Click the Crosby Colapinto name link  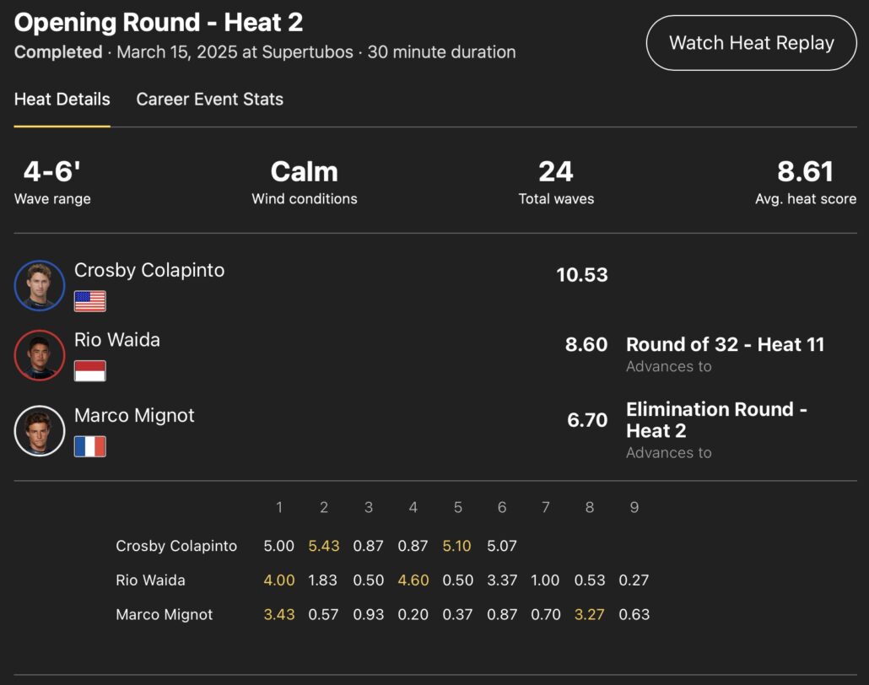point(149,270)
